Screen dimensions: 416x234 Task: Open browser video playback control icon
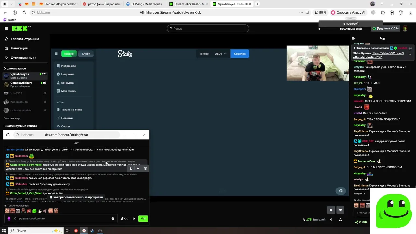pyautogui.click(x=392, y=12)
